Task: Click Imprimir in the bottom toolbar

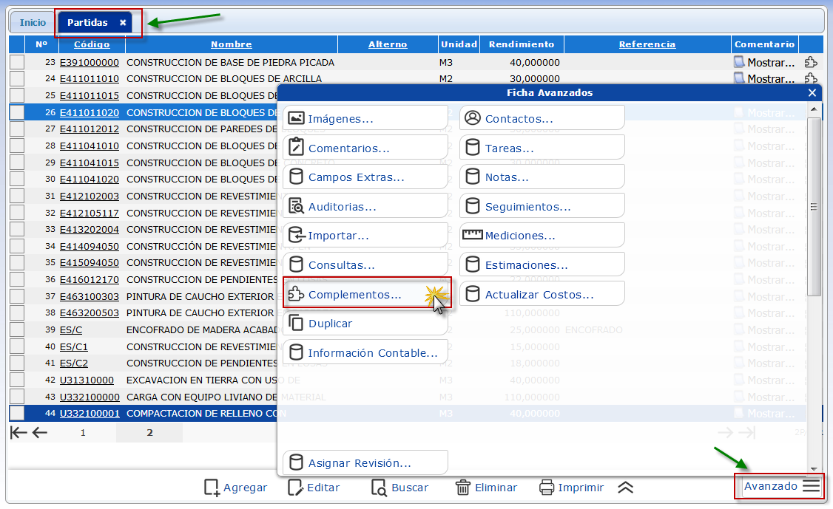Action: pyautogui.click(x=572, y=488)
